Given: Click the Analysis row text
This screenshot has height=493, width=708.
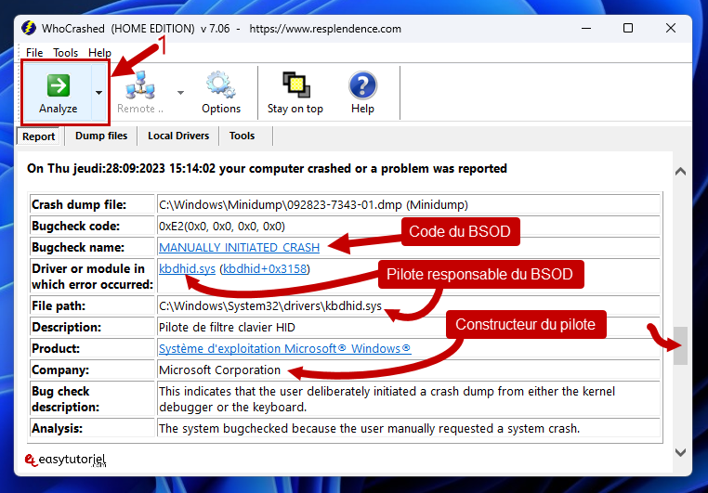Looking at the screenshot, I should pyautogui.click(x=370, y=428).
